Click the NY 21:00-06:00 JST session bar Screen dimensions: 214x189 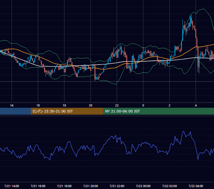point(158,111)
